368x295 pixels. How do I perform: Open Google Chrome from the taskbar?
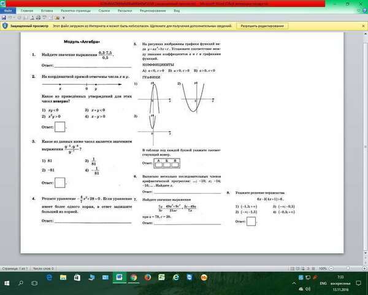pos(134,278)
